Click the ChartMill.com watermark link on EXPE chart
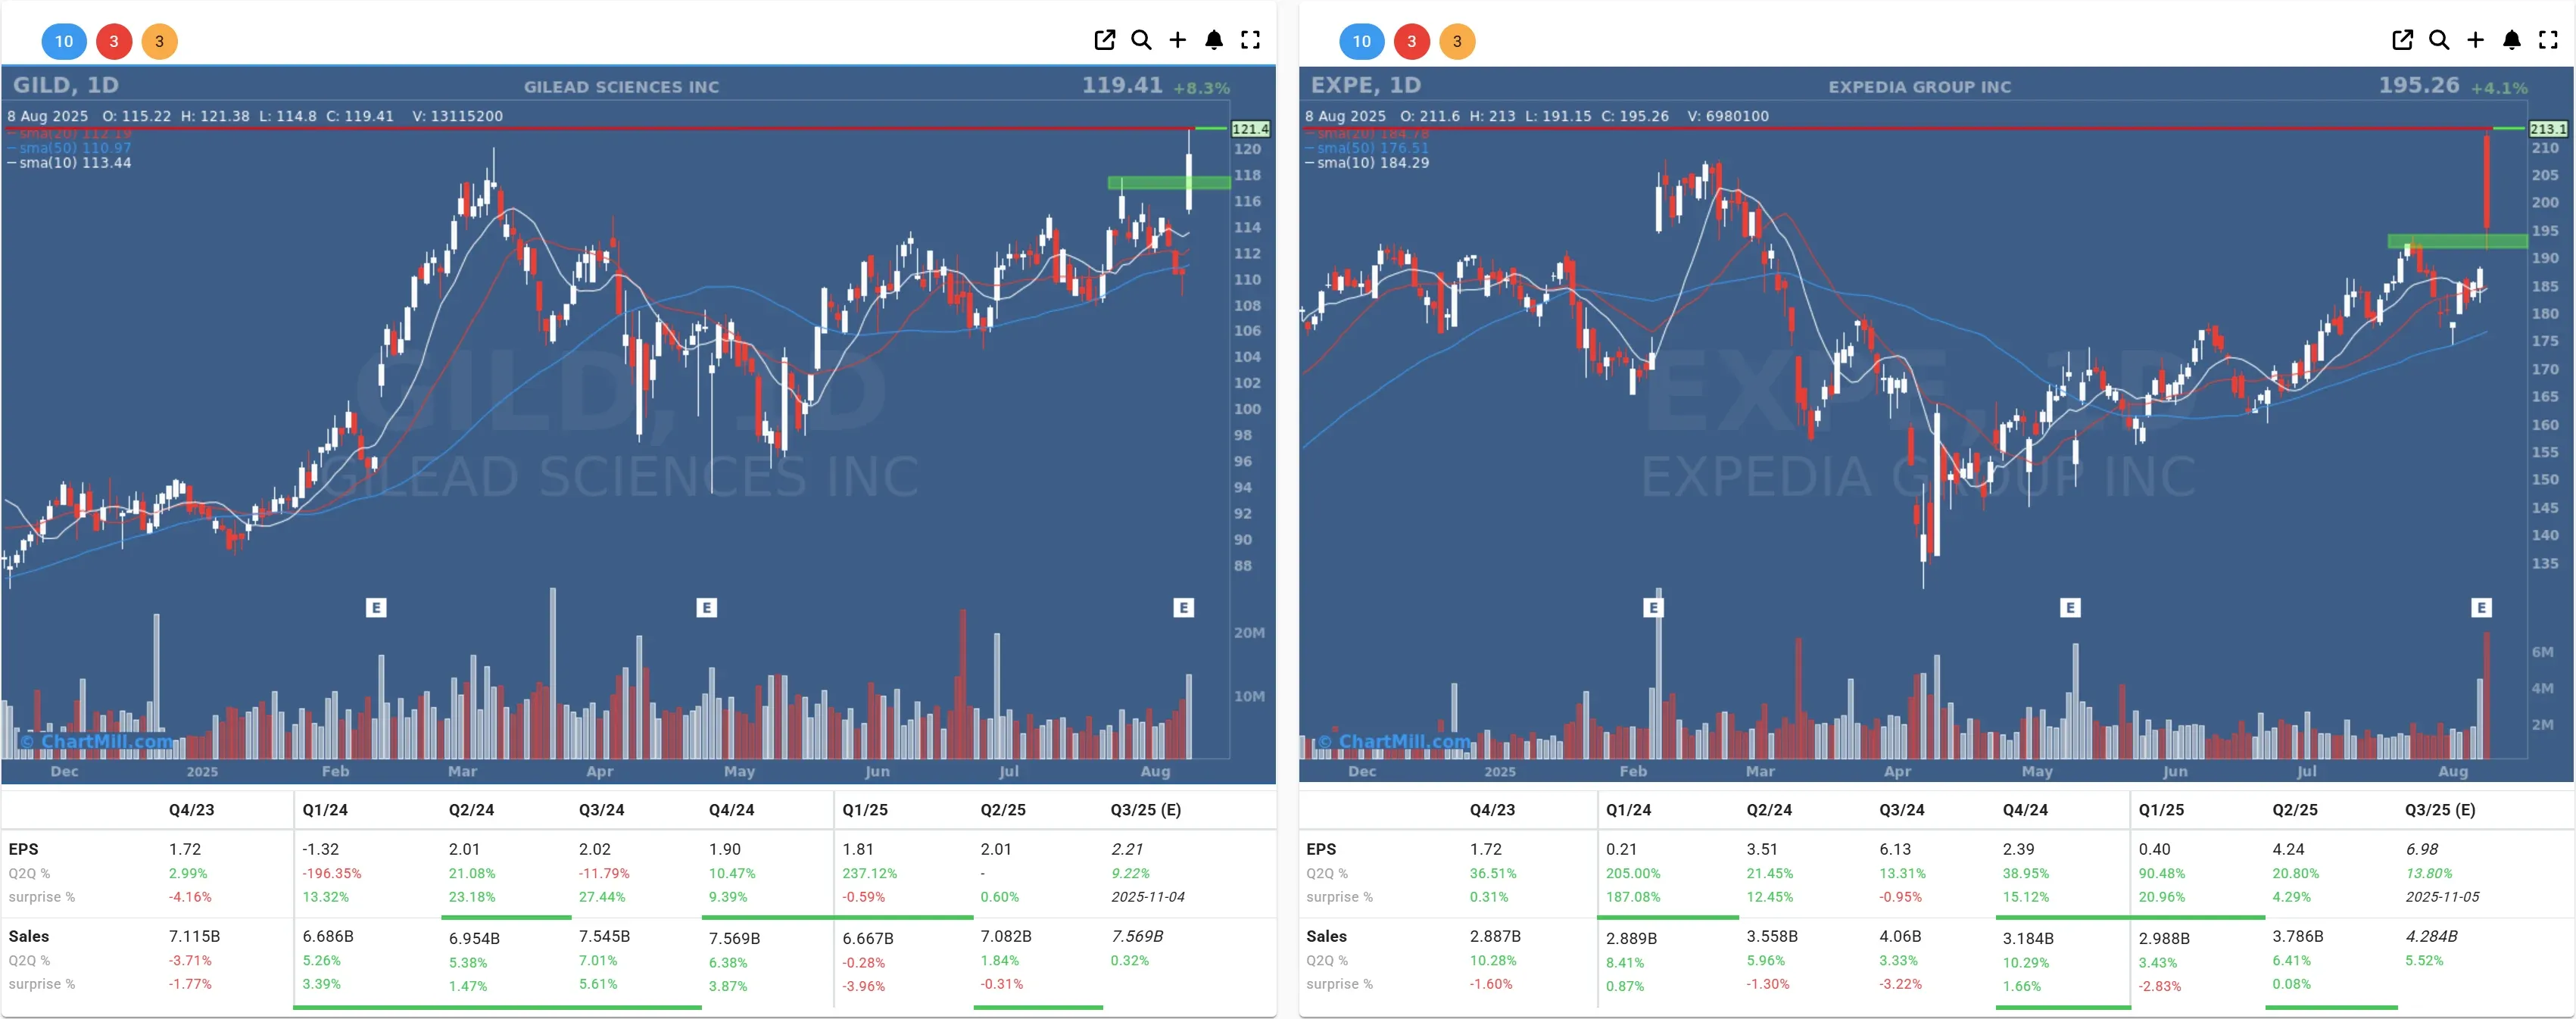This screenshot has width=2576, height=1019. pos(1395,741)
